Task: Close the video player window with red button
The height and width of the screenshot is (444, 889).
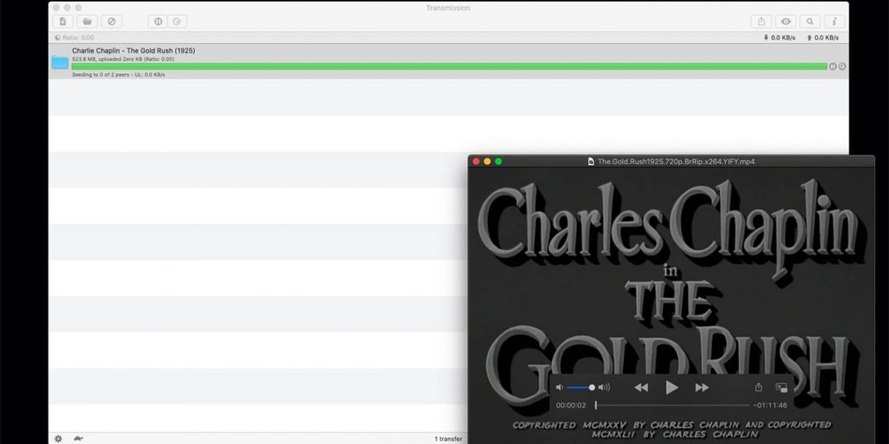Action: 476,161
